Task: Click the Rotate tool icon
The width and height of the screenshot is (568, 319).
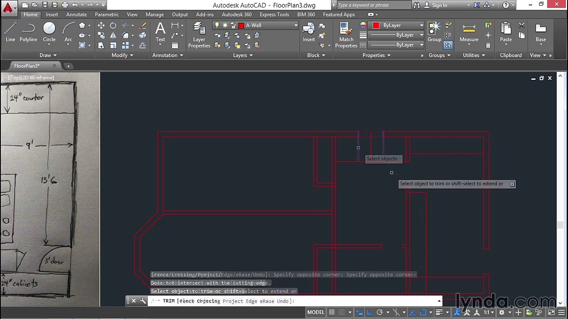Action: (x=113, y=26)
